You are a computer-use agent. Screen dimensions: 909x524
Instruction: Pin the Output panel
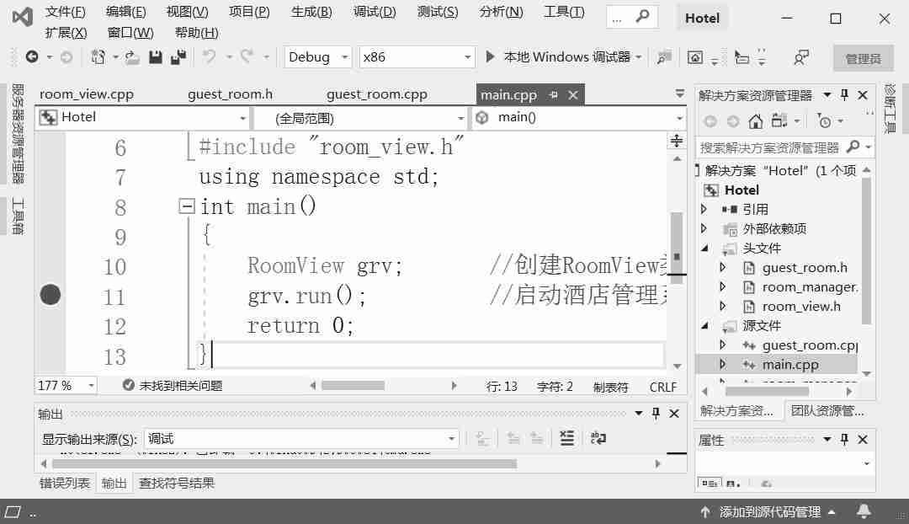point(656,413)
